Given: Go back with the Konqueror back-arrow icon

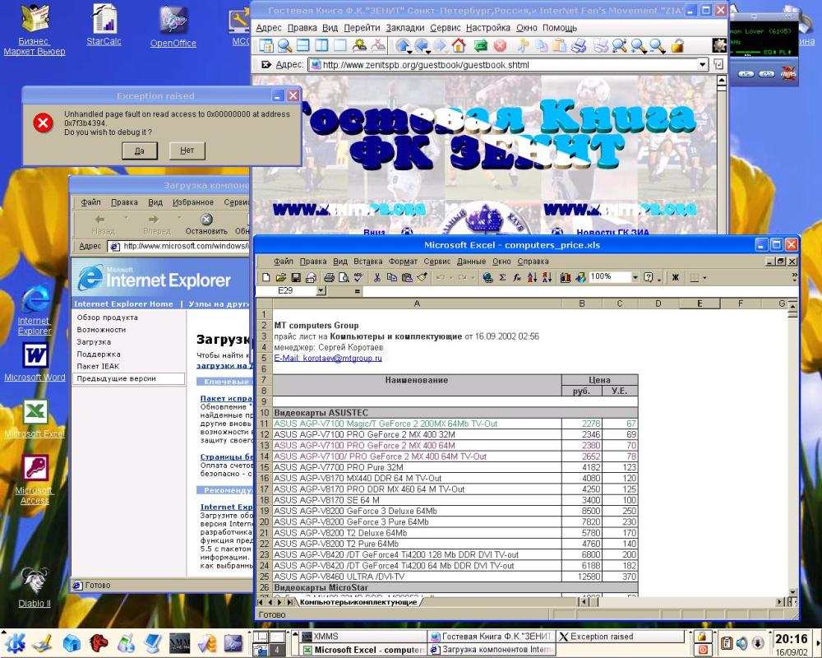Looking at the screenshot, I should pos(421,46).
